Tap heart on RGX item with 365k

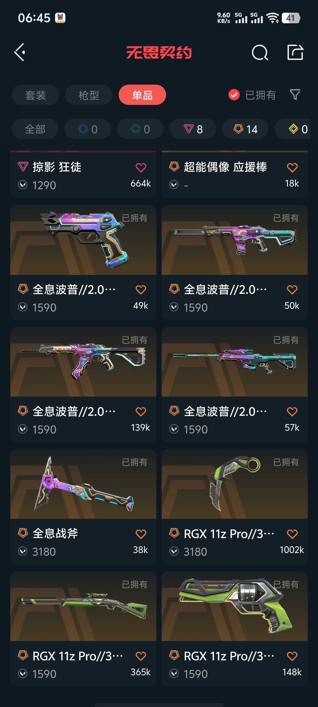point(141,656)
